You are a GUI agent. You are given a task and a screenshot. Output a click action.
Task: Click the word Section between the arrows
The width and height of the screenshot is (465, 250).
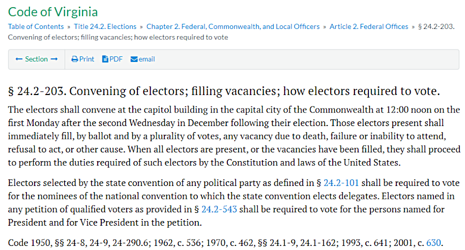click(36, 59)
